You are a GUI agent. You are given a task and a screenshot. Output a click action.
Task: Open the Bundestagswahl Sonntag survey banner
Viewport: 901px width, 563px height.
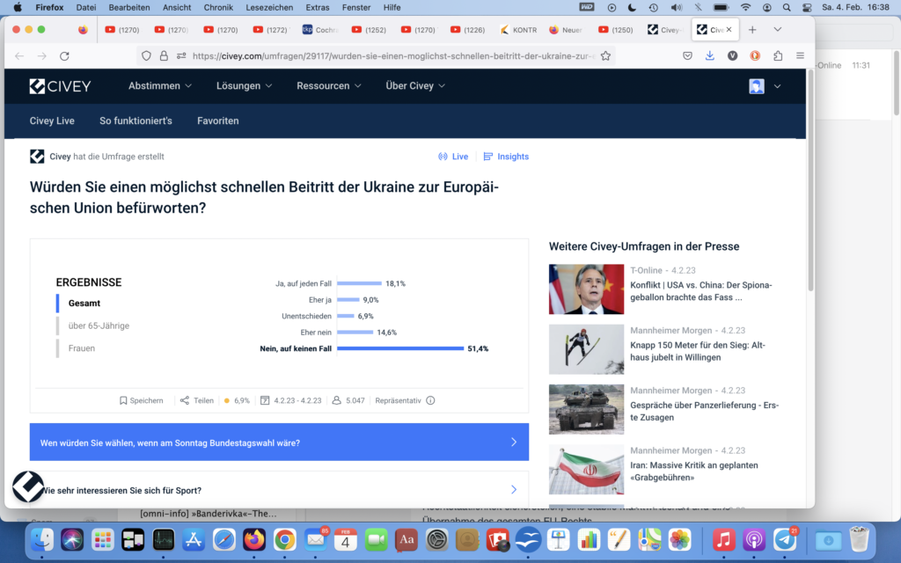279,442
